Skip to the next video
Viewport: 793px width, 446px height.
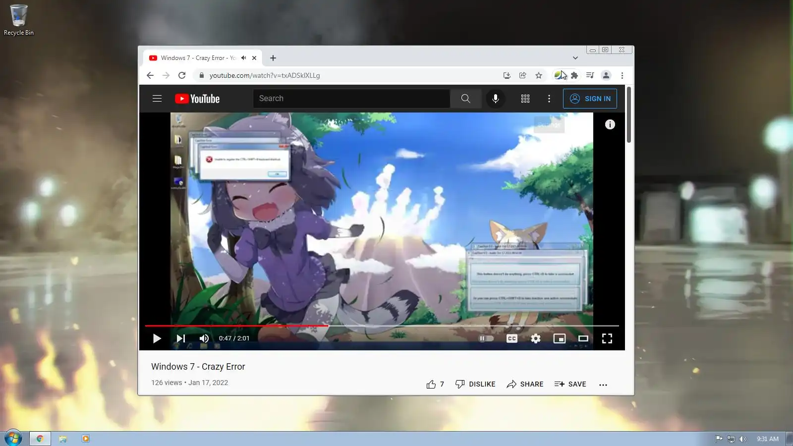tap(181, 338)
